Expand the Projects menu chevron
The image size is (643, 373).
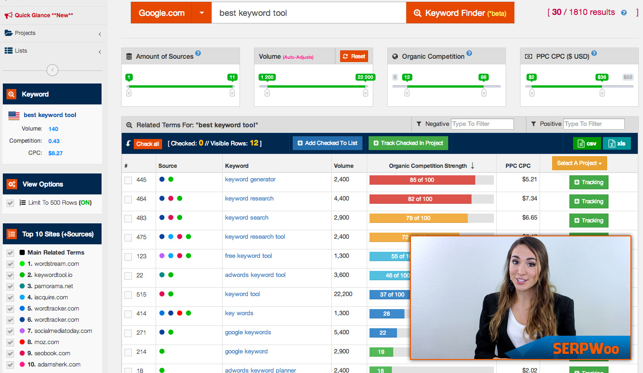[x=100, y=34]
